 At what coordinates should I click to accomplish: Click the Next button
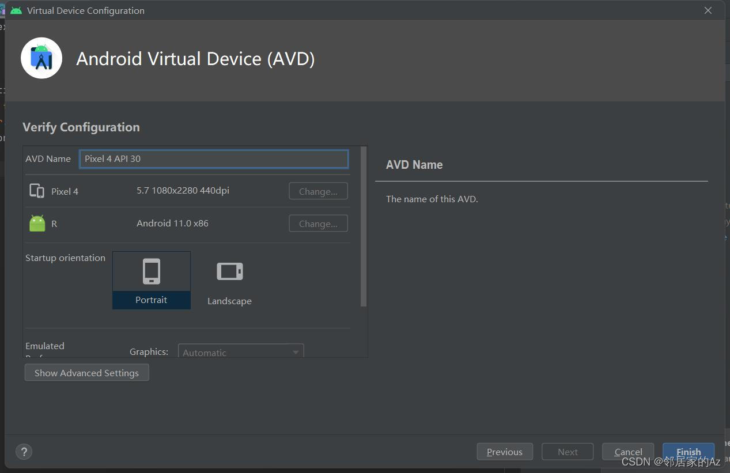pyautogui.click(x=568, y=452)
